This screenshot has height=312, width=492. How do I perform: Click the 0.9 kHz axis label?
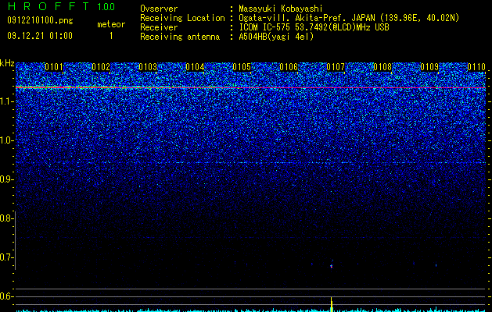pyautogui.click(x=6, y=179)
